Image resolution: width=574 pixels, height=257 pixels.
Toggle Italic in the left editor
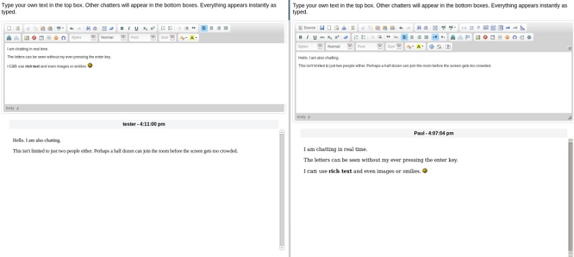pyautogui.click(x=129, y=28)
